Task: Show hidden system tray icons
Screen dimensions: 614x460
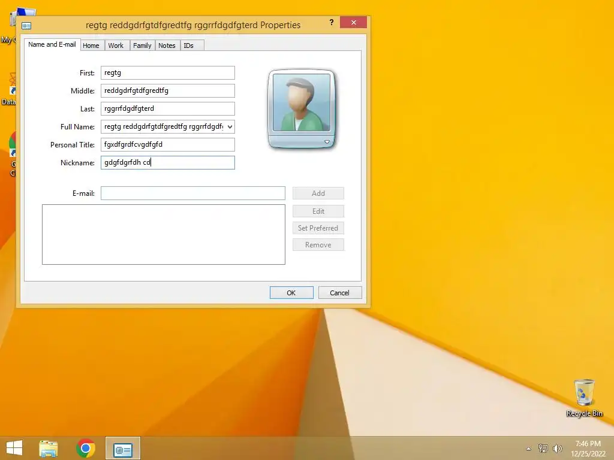Action: [529, 449]
